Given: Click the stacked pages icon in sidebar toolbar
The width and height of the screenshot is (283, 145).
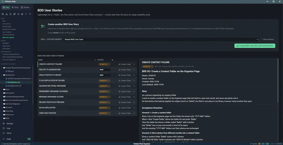Looking at the screenshot, I should point(14,14).
